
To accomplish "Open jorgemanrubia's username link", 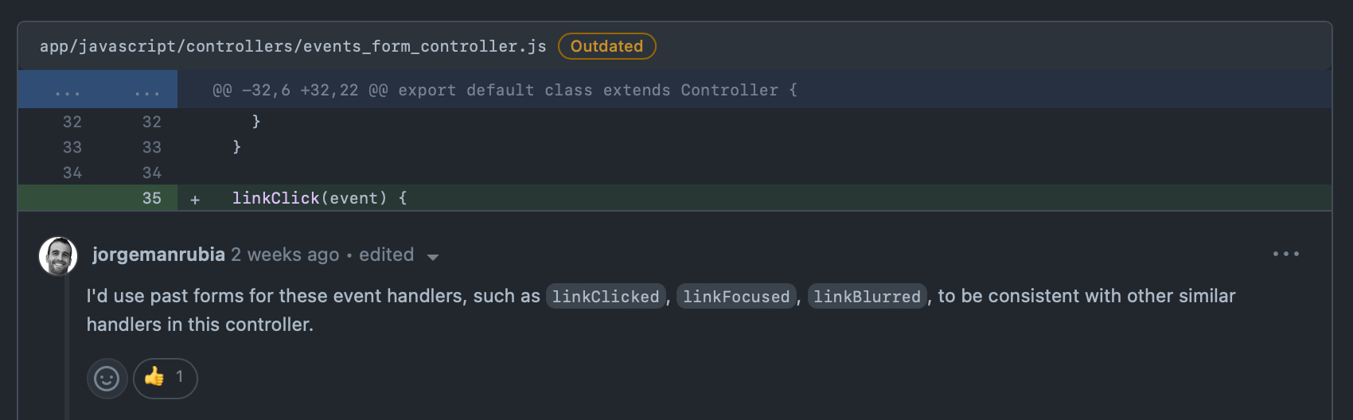I will [x=158, y=255].
